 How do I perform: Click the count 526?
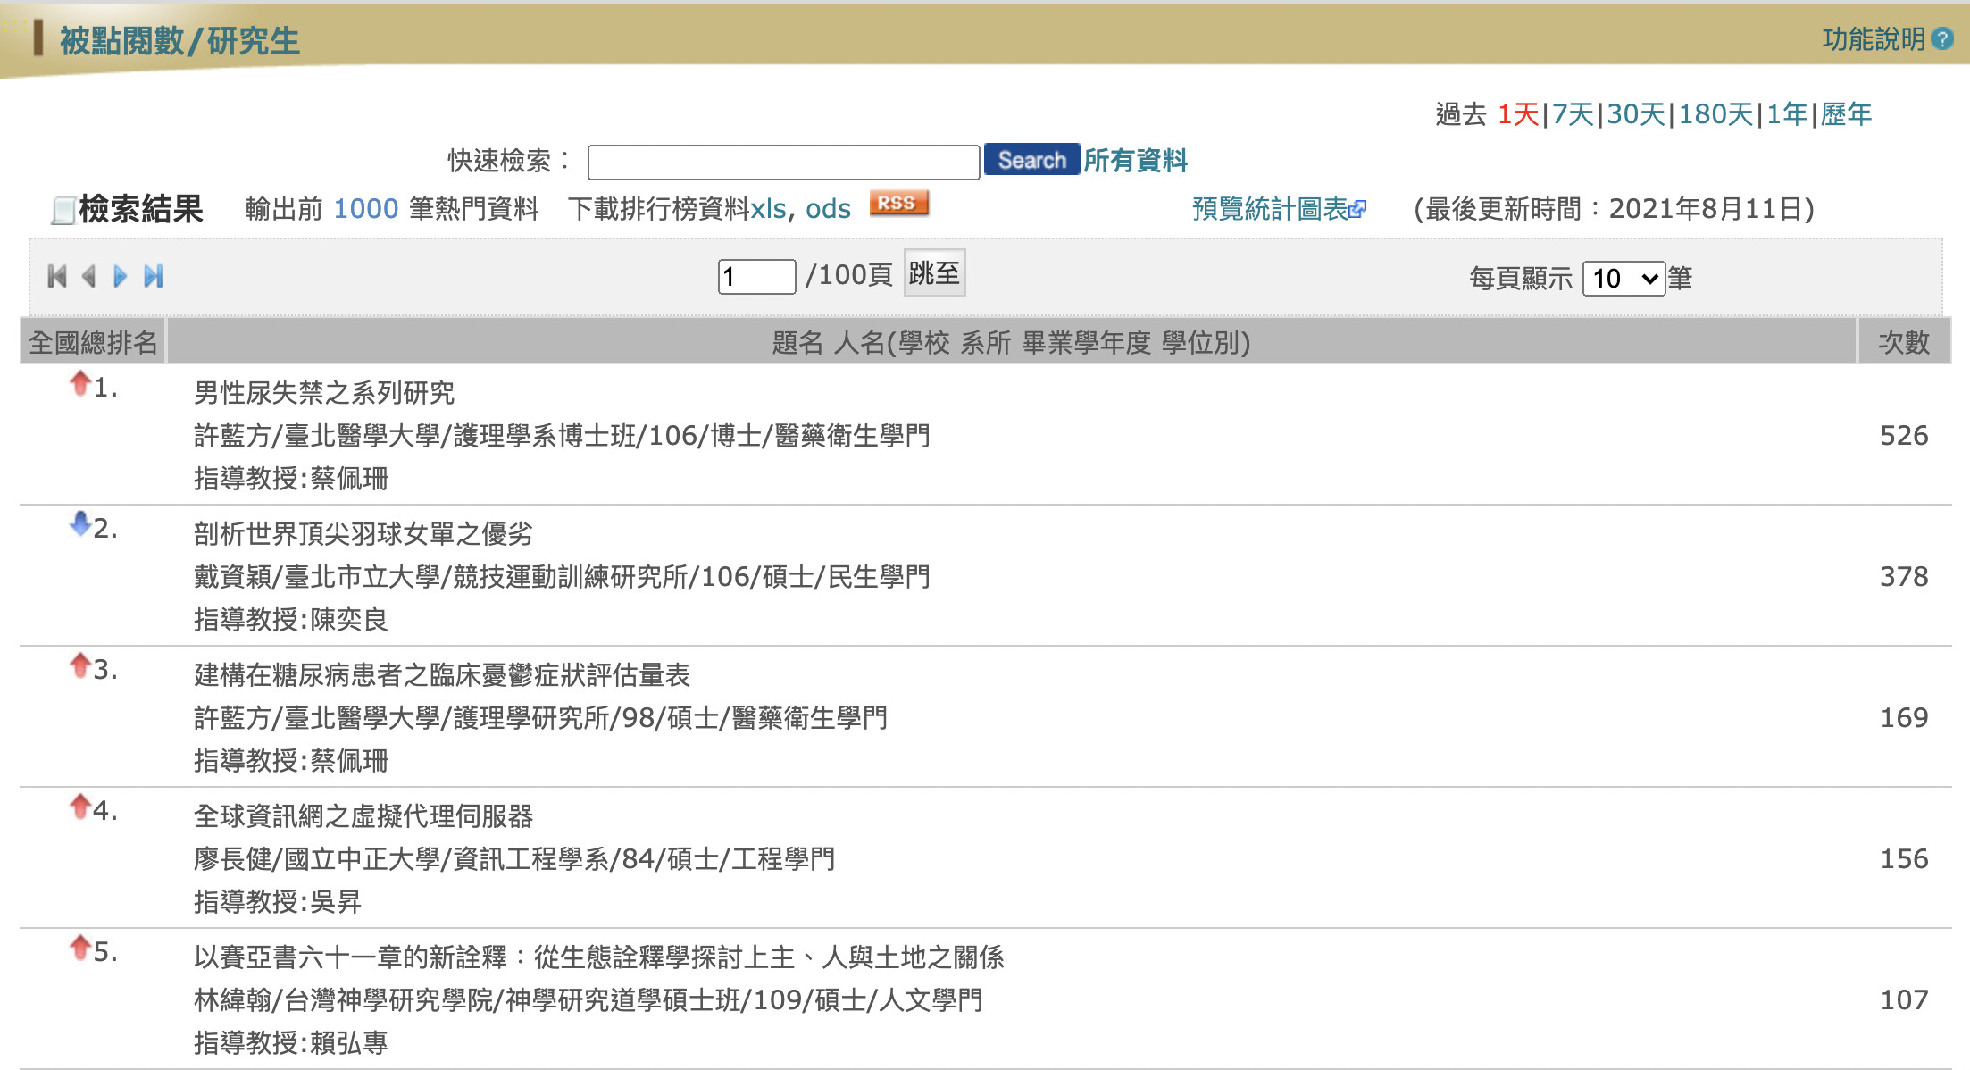tap(1904, 436)
